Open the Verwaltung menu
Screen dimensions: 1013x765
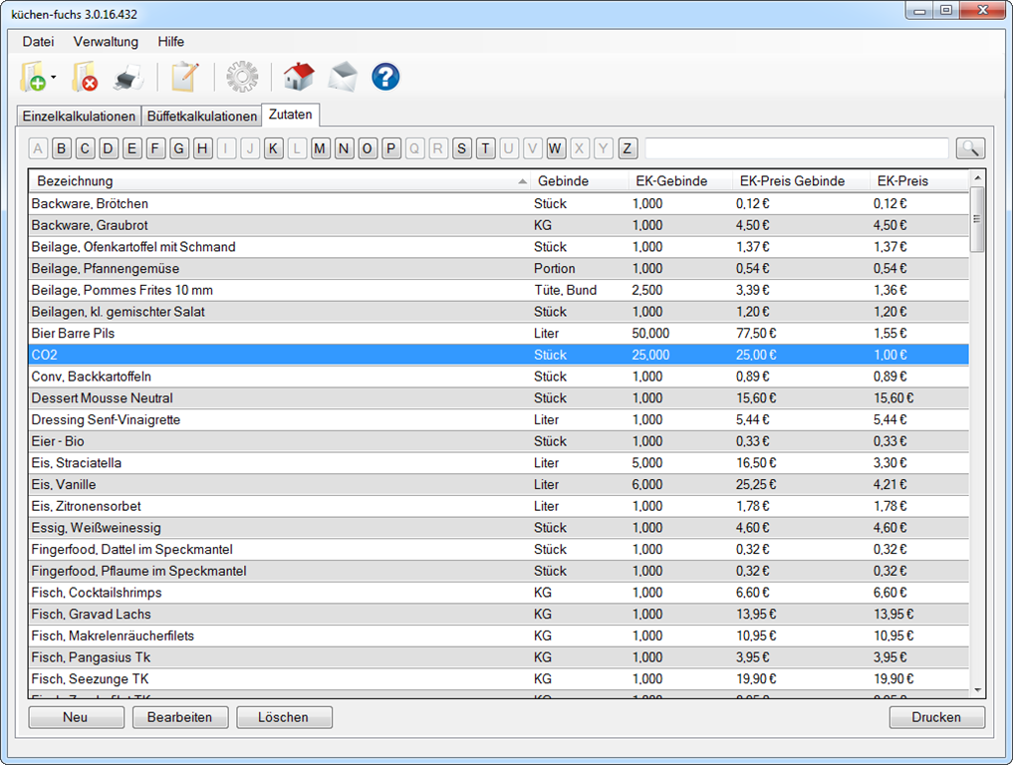[106, 42]
